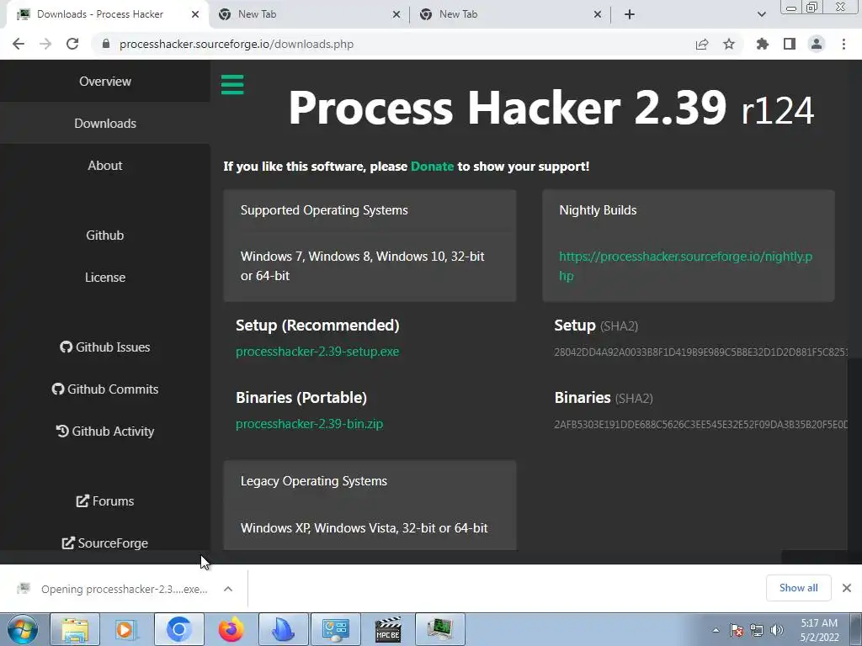Click the Donate link
The width and height of the screenshot is (862, 646).
(x=432, y=167)
